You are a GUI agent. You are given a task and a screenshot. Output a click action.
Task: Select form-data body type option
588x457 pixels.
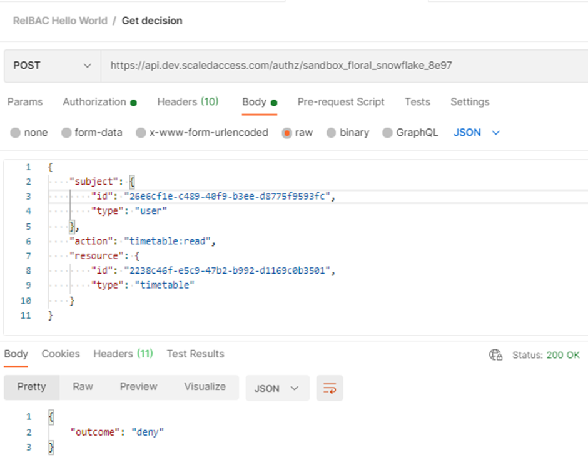tap(66, 133)
